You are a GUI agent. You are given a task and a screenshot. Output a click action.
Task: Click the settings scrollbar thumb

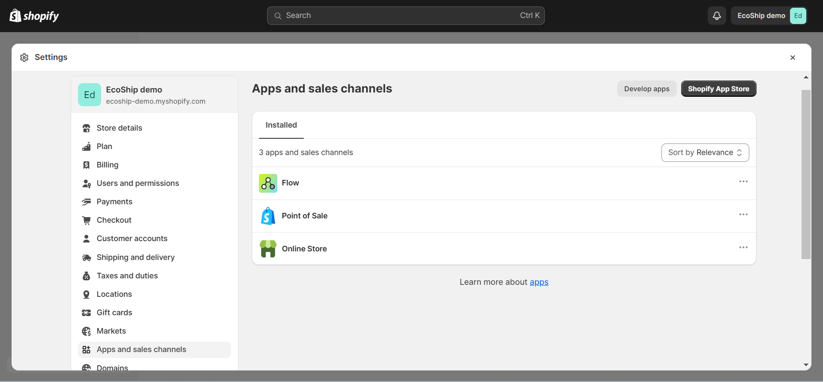[x=806, y=174]
